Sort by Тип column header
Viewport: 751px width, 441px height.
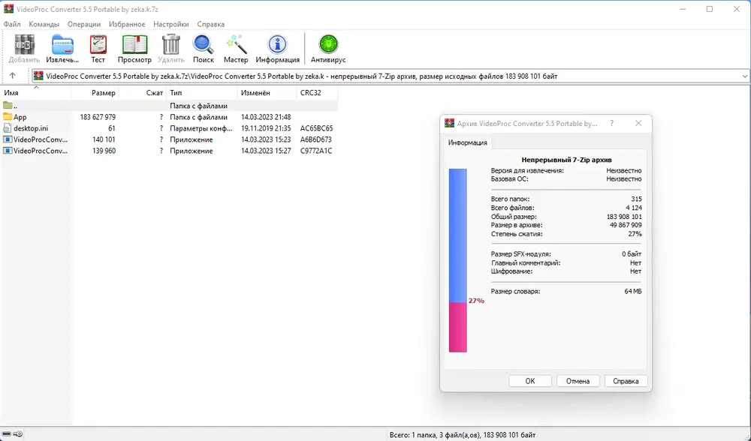tap(201, 93)
